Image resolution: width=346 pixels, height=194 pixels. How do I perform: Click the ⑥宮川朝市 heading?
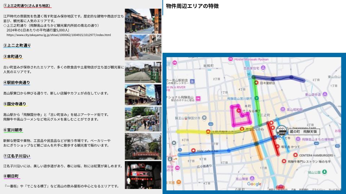pos(13,130)
